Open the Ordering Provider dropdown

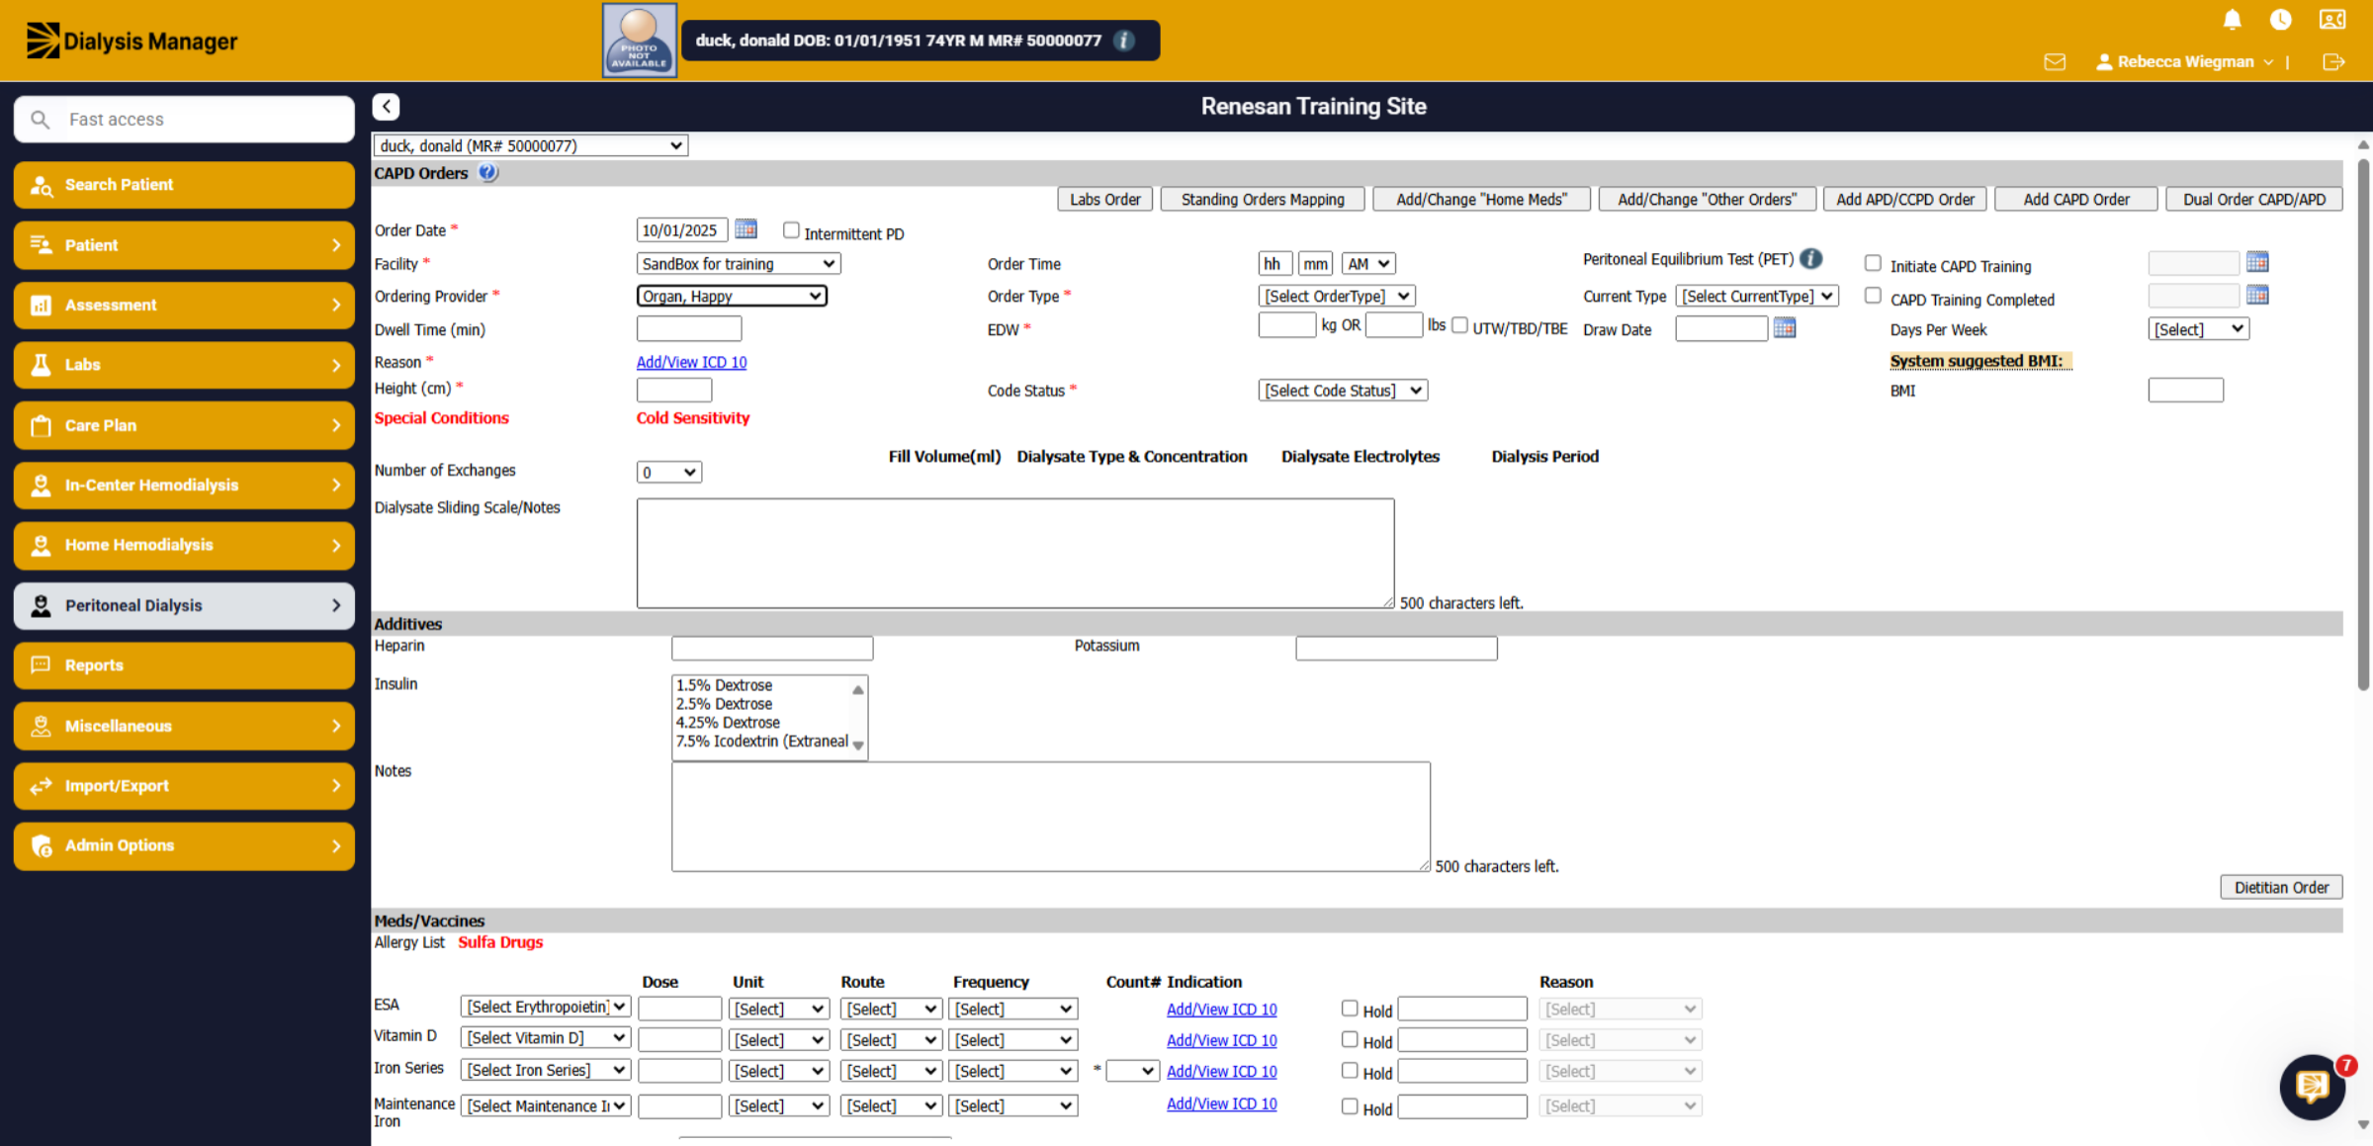tap(732, 296)
